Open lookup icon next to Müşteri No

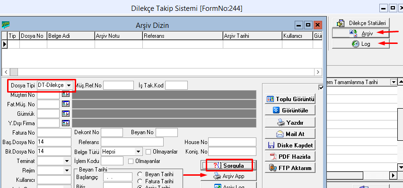point(66,94)
